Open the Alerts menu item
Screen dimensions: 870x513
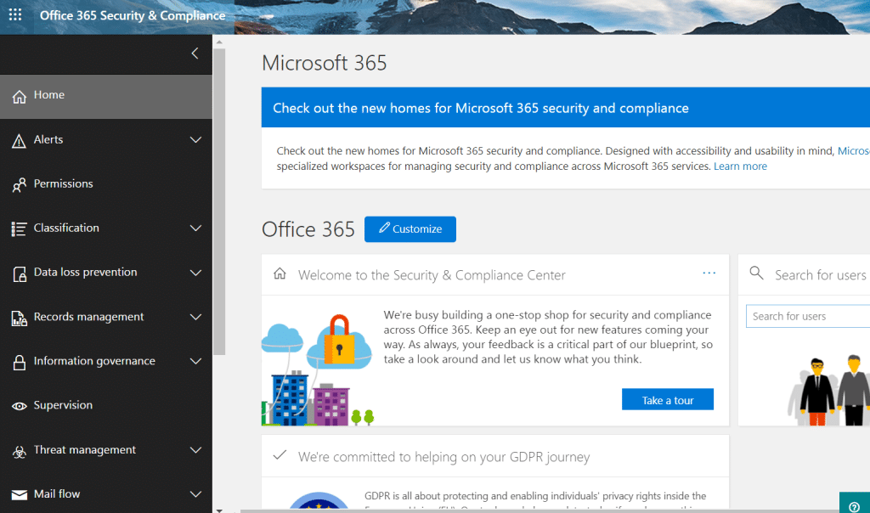[106, 140]
